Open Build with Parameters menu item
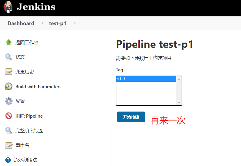 point(38,87)
